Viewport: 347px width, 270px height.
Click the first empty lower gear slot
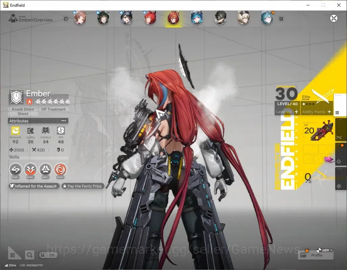(x=308, y=159)
